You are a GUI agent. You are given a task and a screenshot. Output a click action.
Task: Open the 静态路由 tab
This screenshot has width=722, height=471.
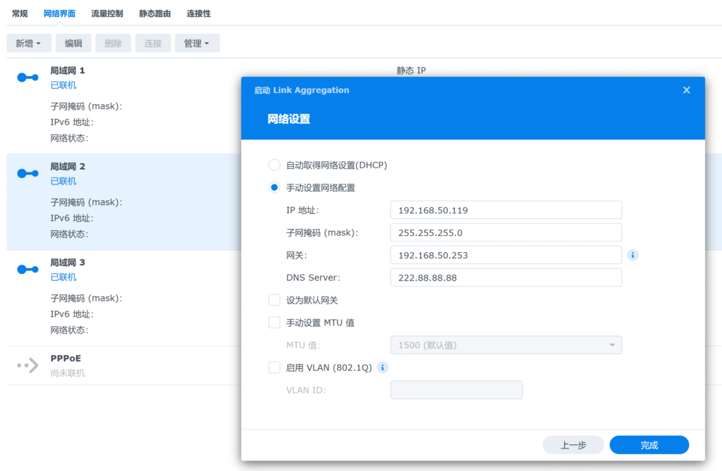(x=154, y=13)
